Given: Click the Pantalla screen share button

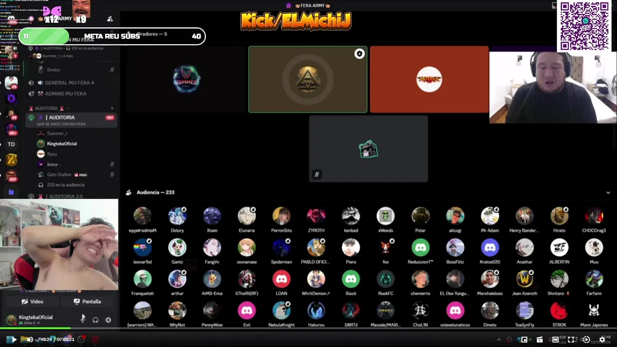Looking at the screenshot, I should coord(87,302).
